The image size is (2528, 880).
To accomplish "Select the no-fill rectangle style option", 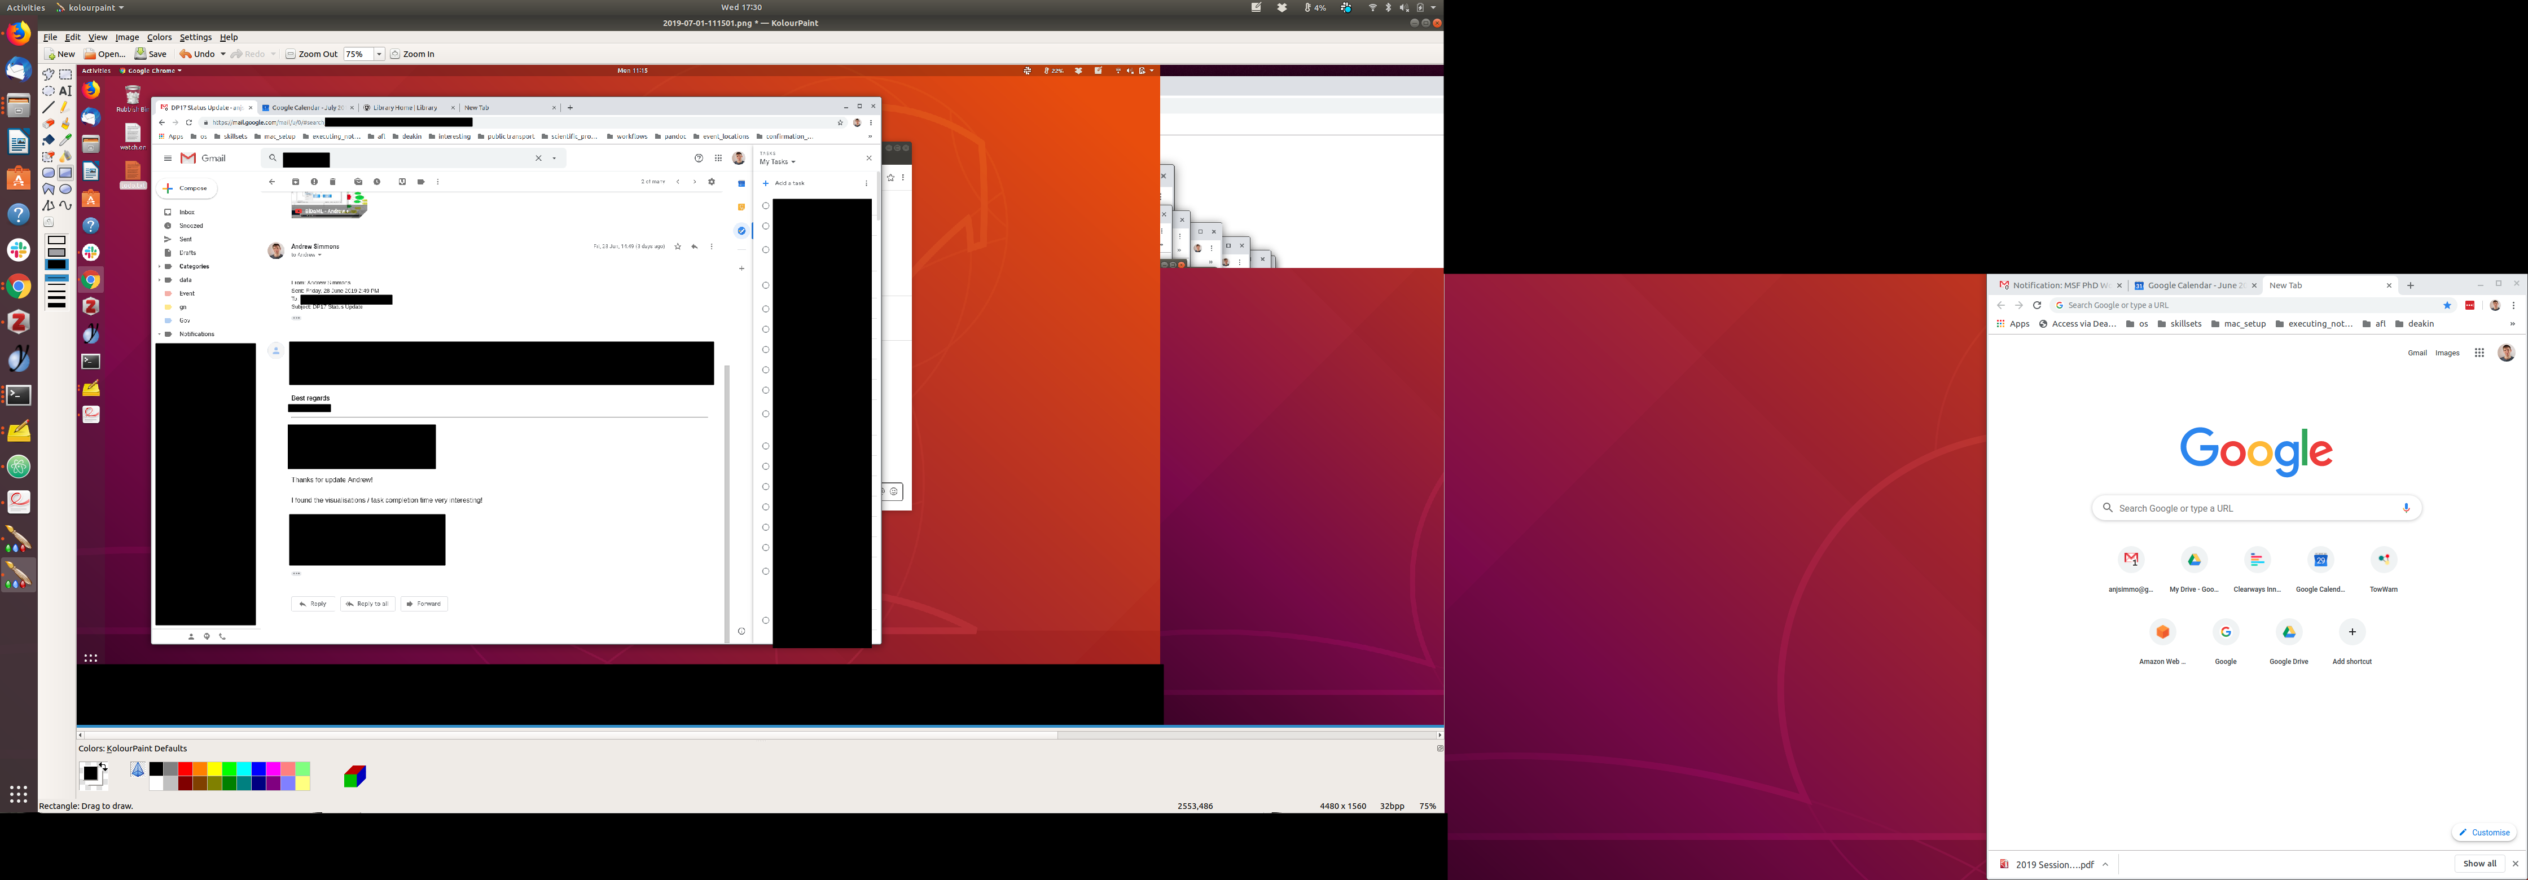I will (57, 241).
